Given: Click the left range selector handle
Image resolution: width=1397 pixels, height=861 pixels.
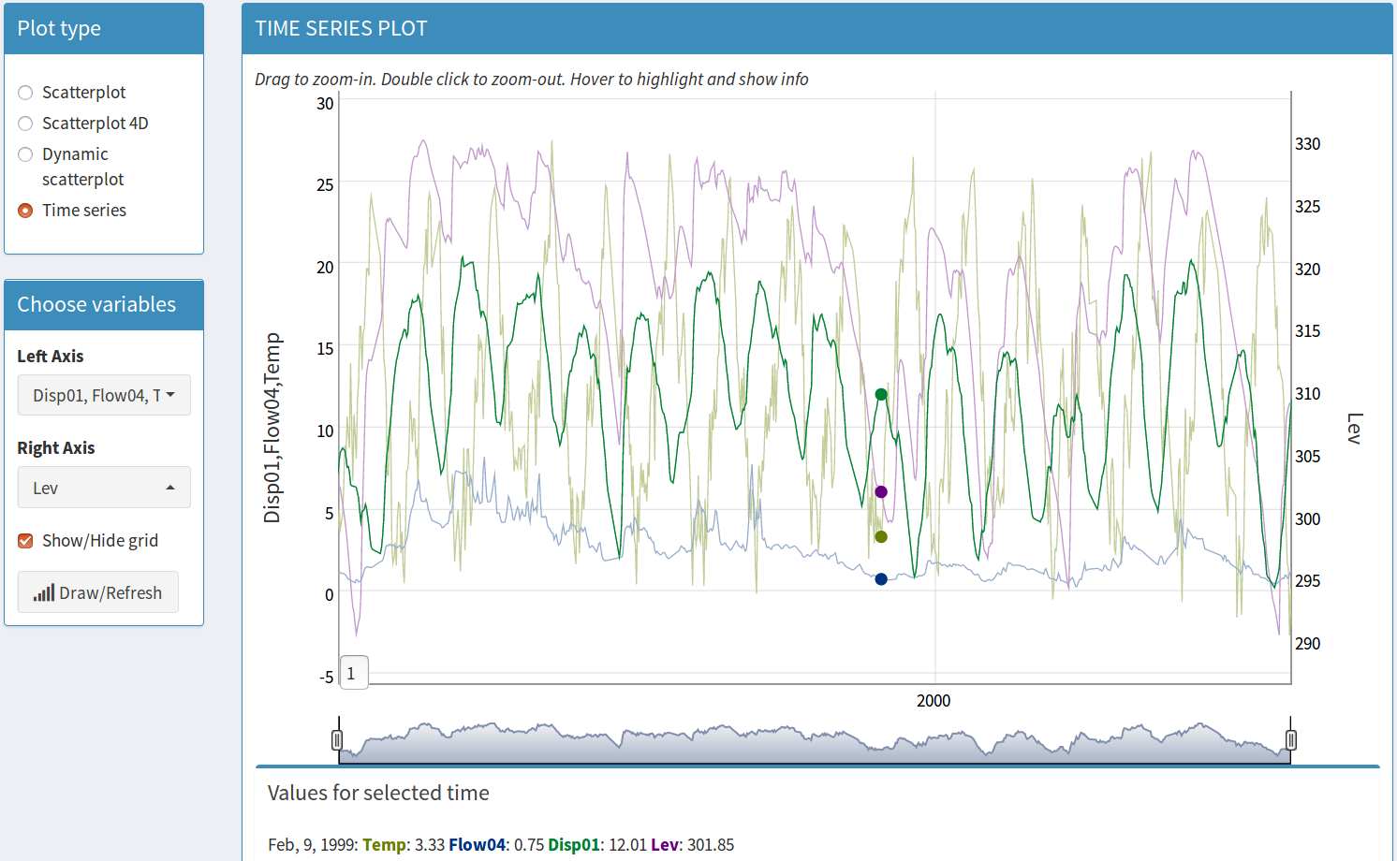Looking at the screenshot, I should 337,740.
